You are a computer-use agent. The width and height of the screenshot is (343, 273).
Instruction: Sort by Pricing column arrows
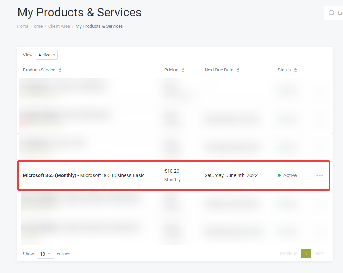(x=183, y=70)
